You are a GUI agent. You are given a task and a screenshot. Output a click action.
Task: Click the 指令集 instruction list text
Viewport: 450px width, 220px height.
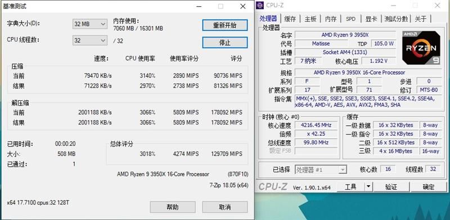pos(368,102)
